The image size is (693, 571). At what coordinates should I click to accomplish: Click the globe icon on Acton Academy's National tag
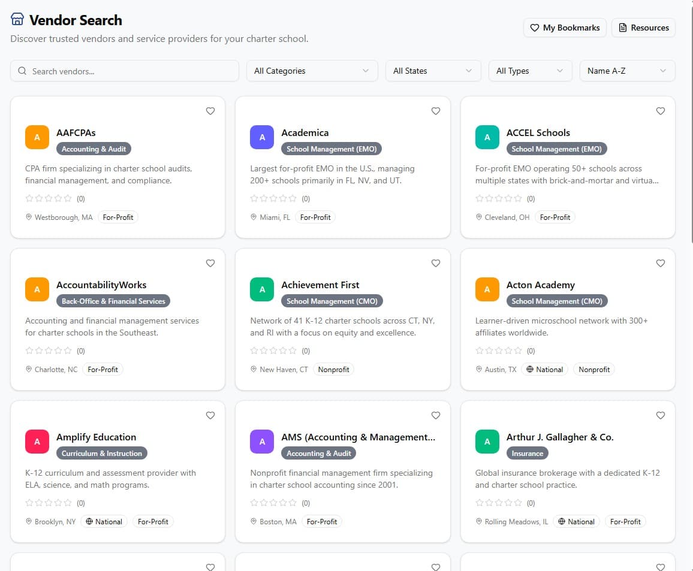pos(530,369)
